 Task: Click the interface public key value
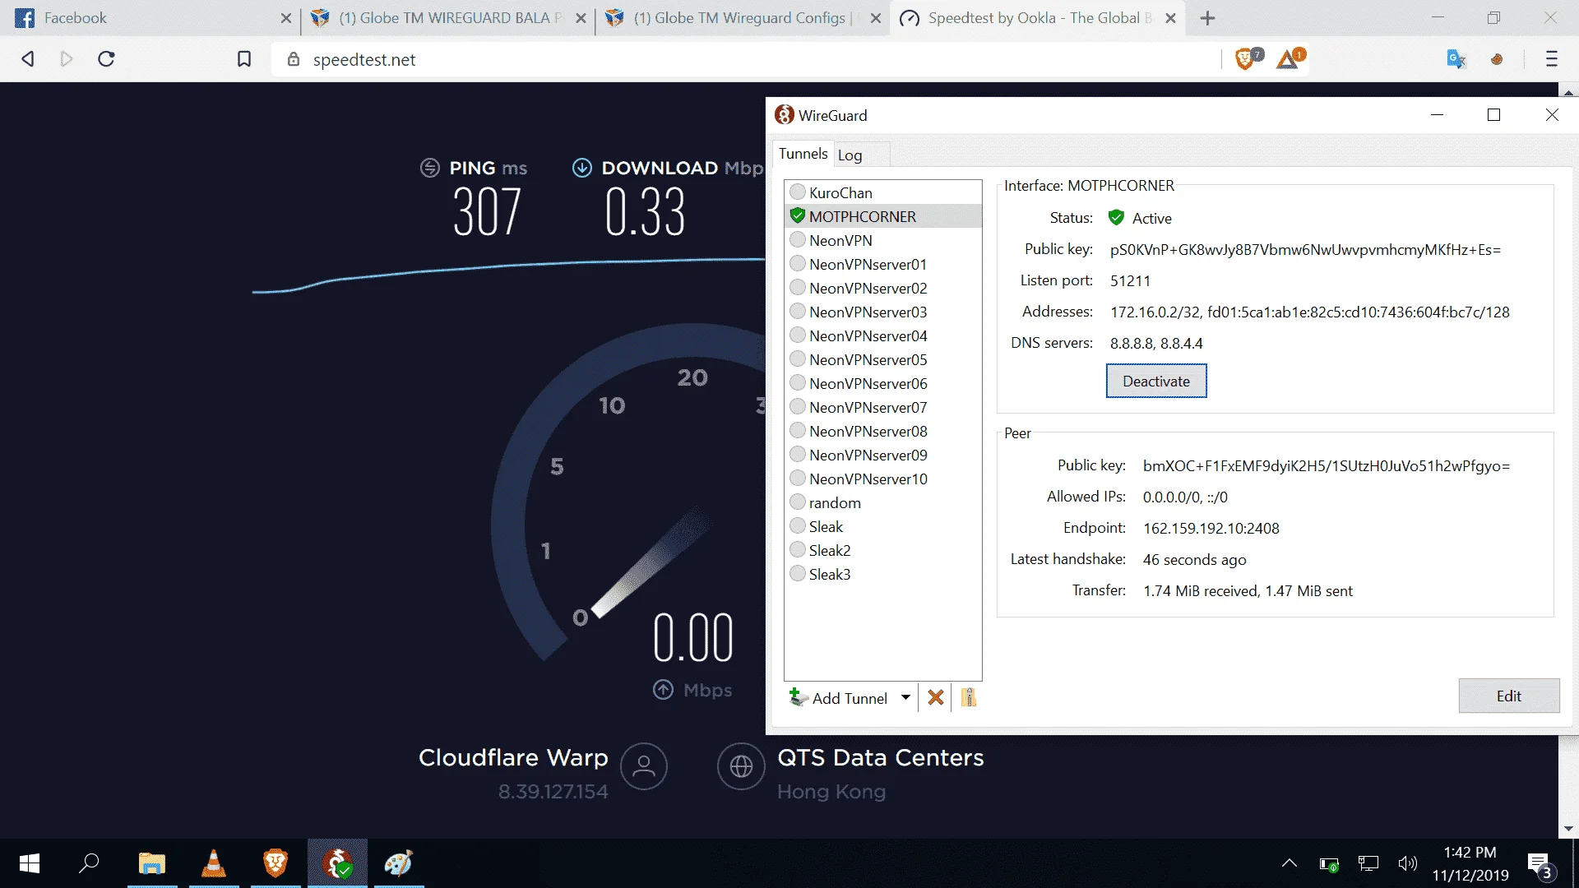pyautogui.click(x=1305, y=249)
